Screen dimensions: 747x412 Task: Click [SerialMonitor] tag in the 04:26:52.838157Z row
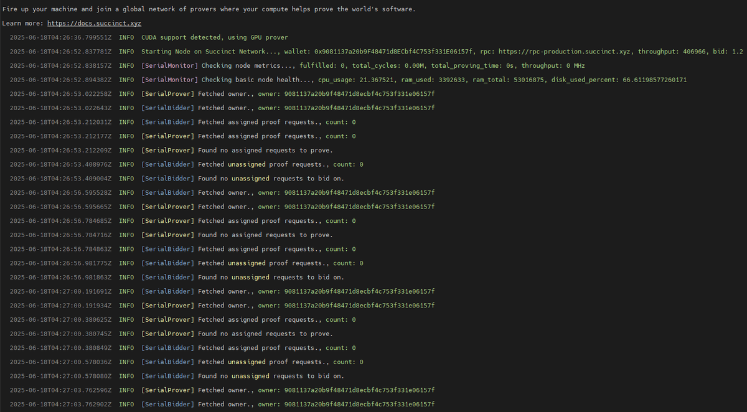(169, 66)
